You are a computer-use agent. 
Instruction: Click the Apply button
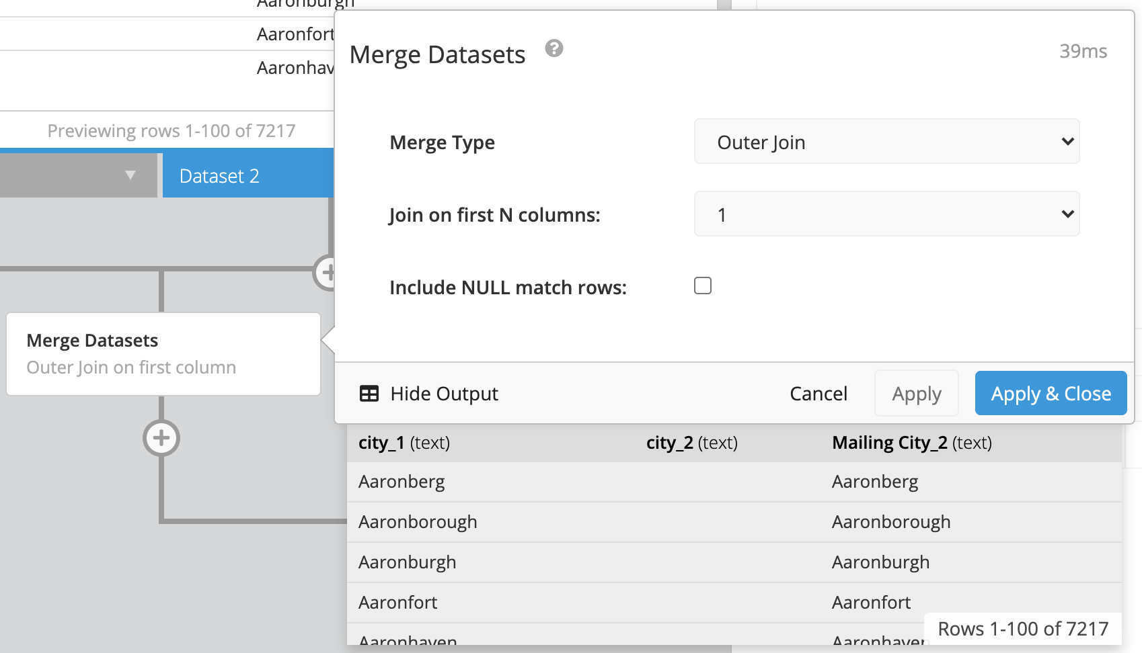917,393
